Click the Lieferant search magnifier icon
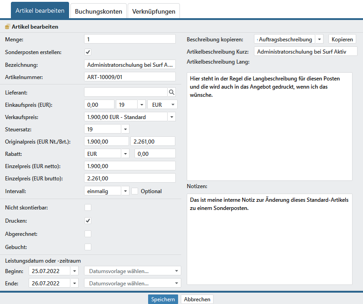The width and height of the screenshot is (363, 304). tap(172, 92)
